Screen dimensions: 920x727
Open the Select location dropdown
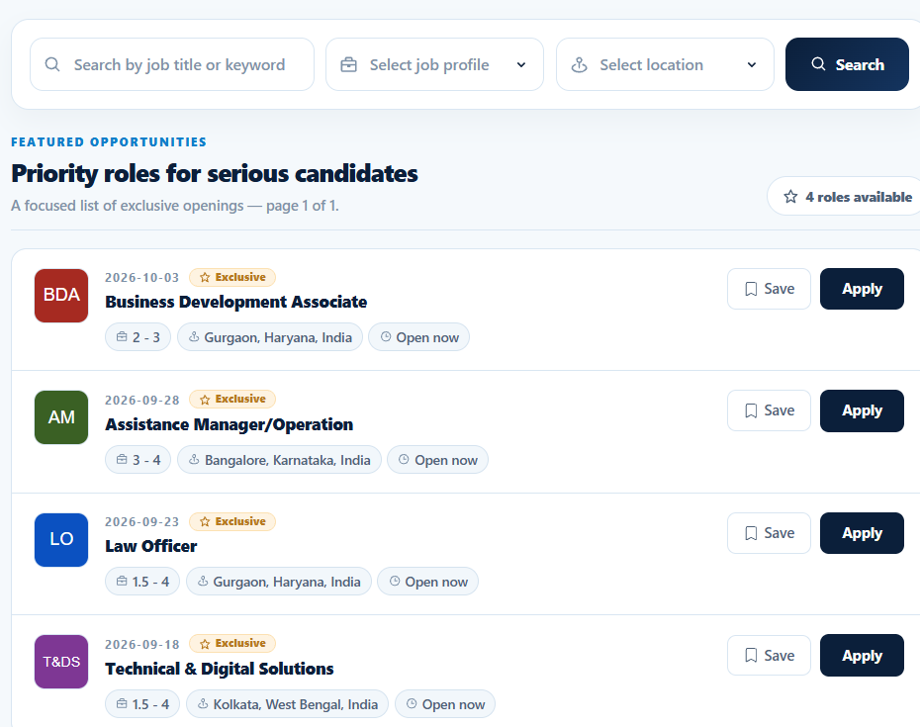(665, 64)
